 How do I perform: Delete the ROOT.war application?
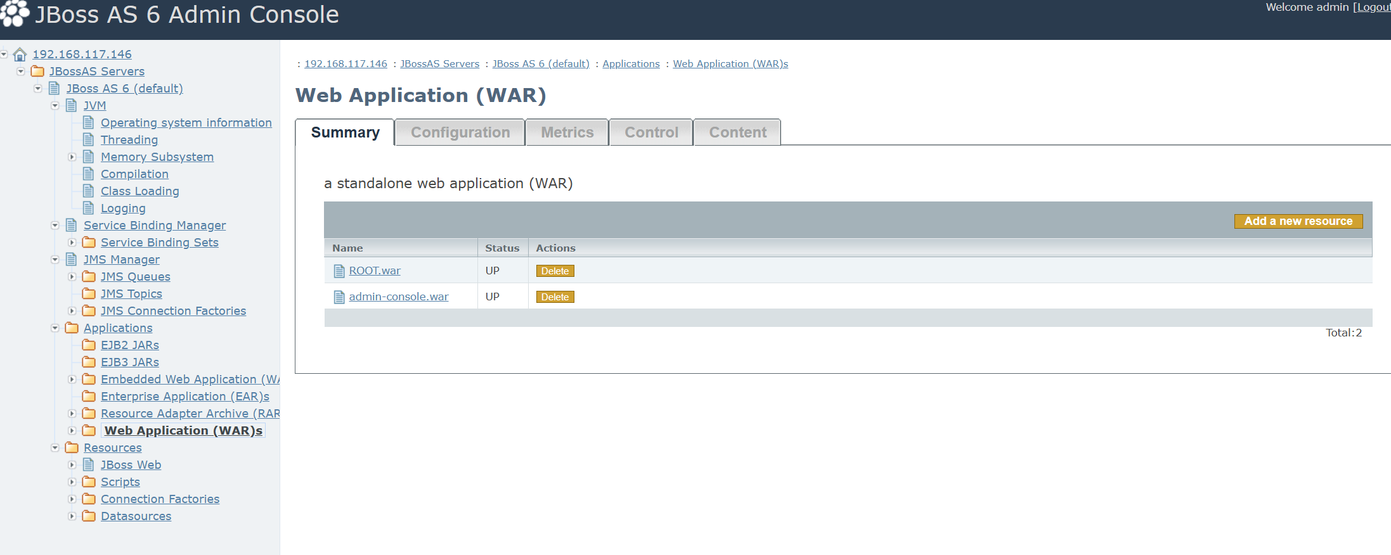pos(555,271)
